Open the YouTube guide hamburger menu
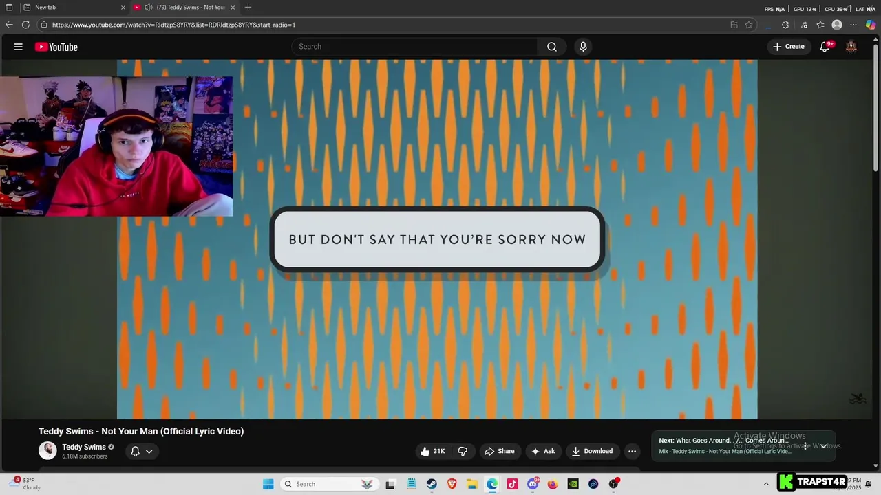 pyautogui.click(x=19, y=47)
